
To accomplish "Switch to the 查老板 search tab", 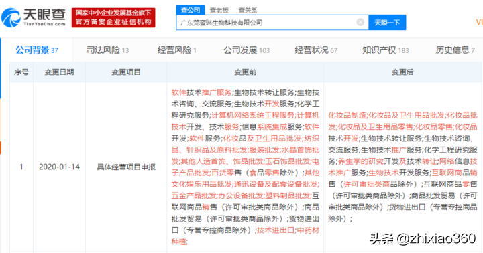I will click(219, 11).
